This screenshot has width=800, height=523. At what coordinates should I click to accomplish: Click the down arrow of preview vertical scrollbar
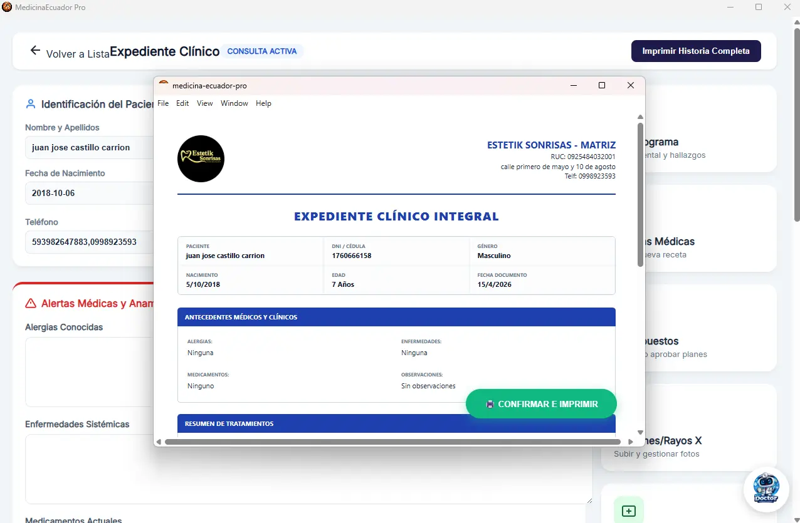point(640,432)
